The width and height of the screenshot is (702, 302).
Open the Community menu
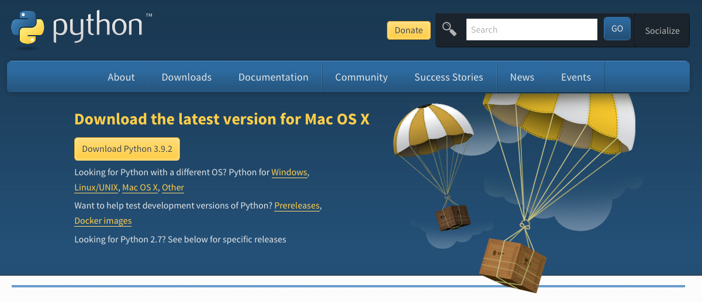click(x=361, y=77)
